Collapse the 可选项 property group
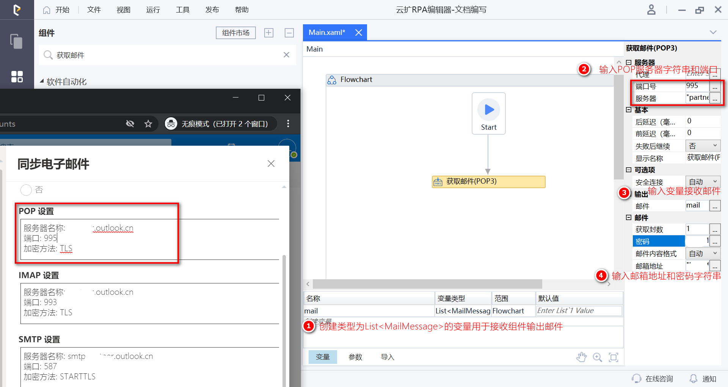This screenshot has height=387, width=728. tap(629, 170)
